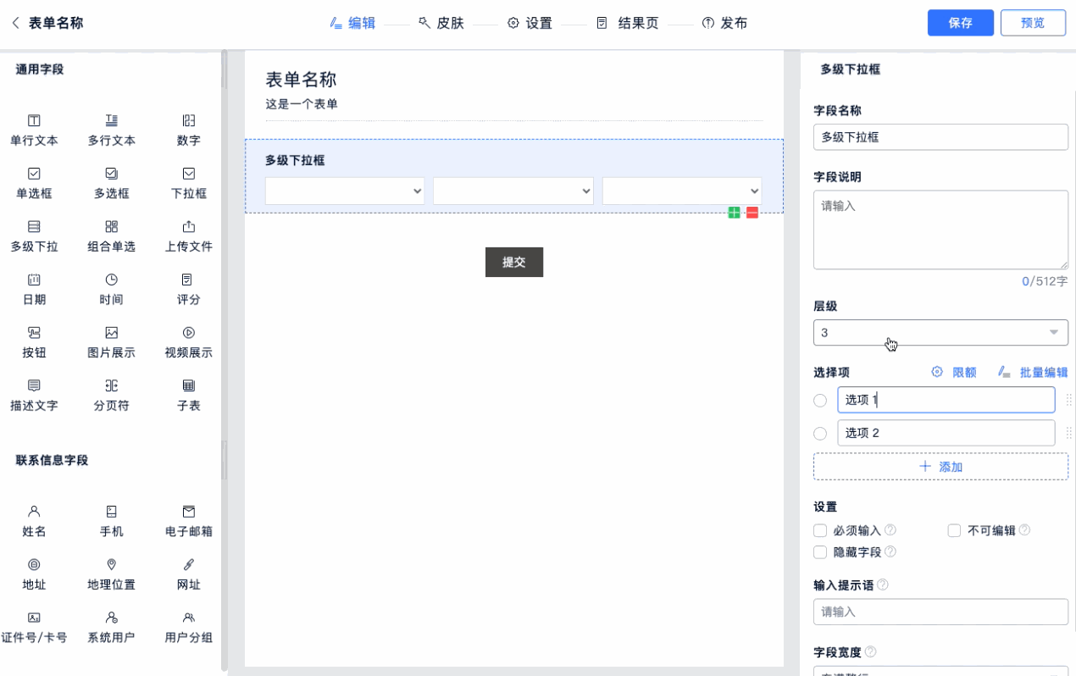The width and height of the screenshot is (1076, 676).
Task: Click the red minus delete icon
Action: pyautogui.click(x=752, y=213)
